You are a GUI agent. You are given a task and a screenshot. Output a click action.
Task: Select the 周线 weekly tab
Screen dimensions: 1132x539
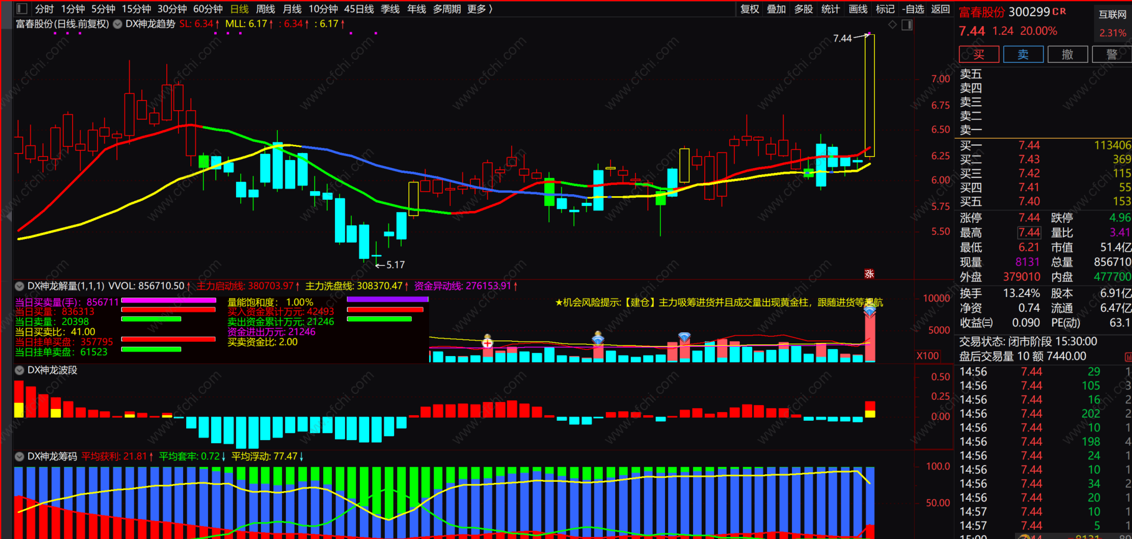point(265,9)
